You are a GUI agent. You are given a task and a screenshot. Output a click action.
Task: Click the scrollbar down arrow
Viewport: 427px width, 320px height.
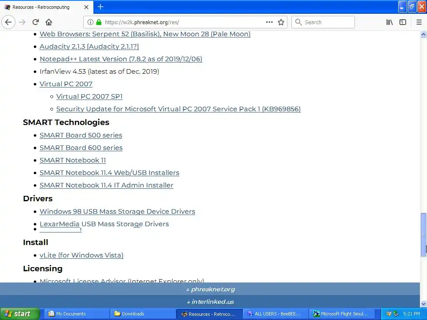click(423, 304)
